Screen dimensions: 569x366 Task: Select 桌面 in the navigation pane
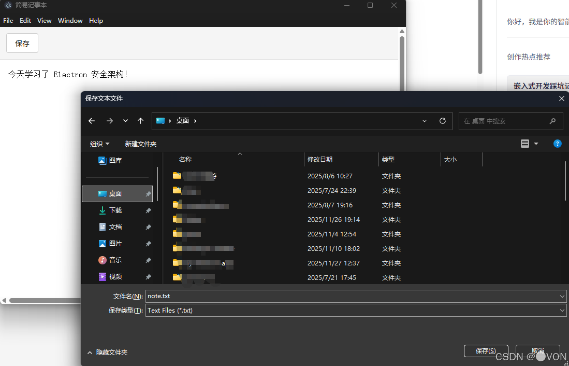coord(117,194)
